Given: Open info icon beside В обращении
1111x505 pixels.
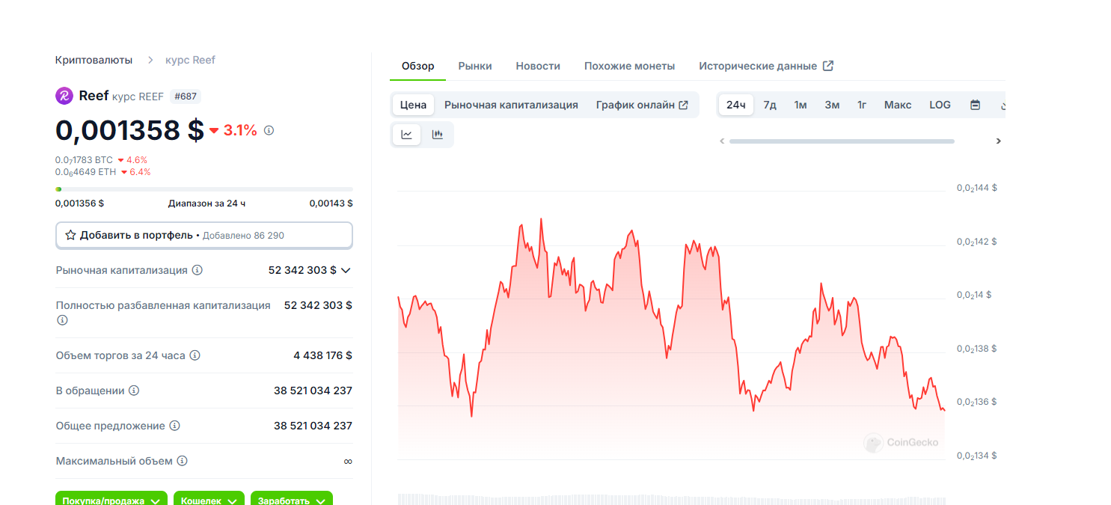Looking at the screenshot, I should coord(134,391).
